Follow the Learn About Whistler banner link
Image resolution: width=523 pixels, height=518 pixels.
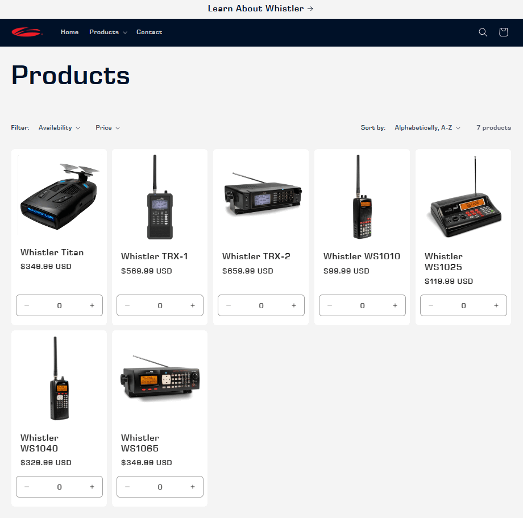pyautogui.click(x=260, y=9)
